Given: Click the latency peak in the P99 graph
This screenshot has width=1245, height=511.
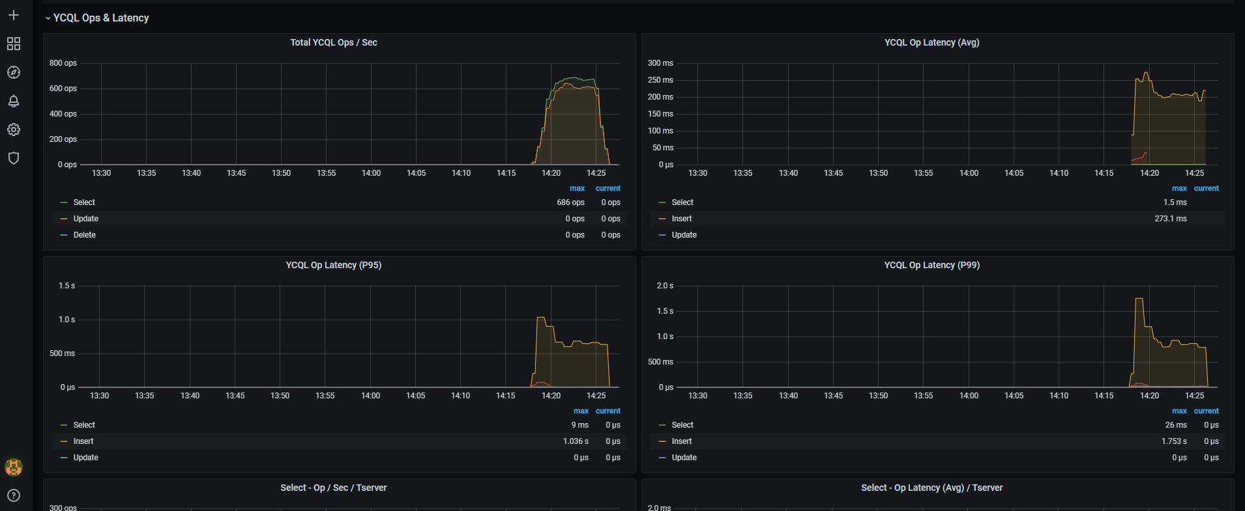Looking at the screenshot, I should (1139, 299).
